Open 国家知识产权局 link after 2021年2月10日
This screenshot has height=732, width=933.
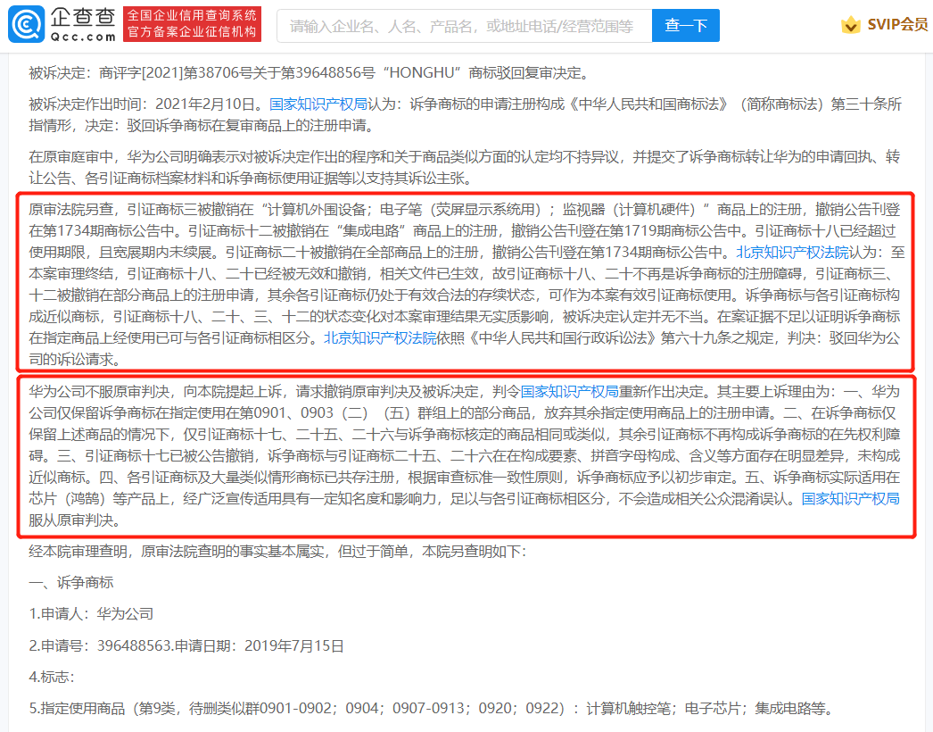(x=318, y=104)
